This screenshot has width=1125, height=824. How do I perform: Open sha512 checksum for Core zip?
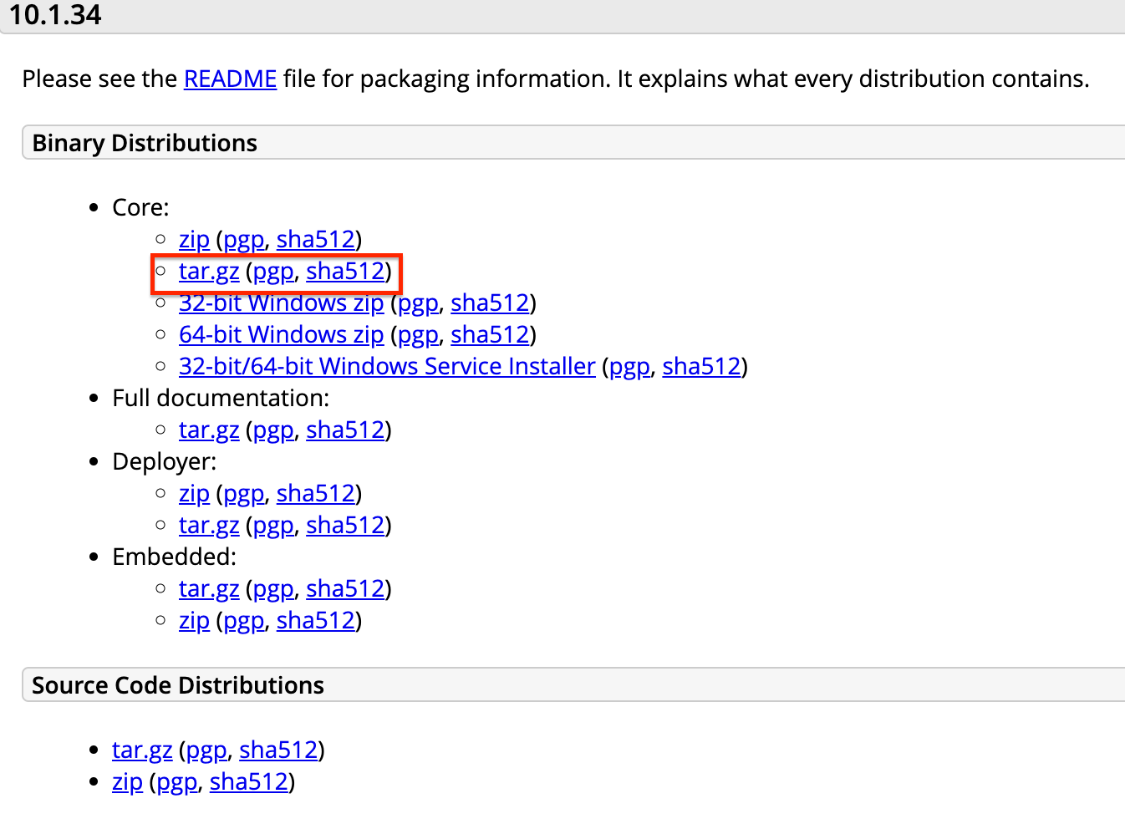point(316,240)
